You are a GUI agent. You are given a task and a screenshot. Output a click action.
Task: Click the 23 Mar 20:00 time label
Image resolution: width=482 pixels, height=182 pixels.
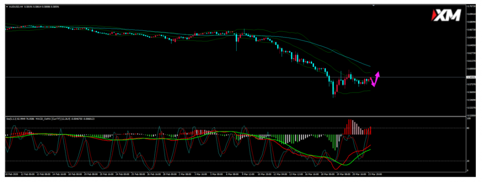pyautogui.click(x=375, y=174)
